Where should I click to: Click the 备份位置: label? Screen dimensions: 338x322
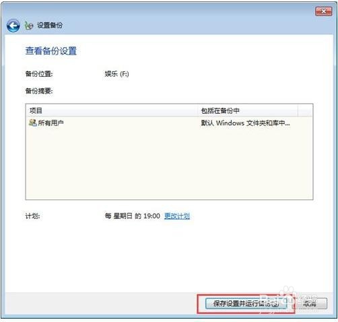pyautogui.click(x=39, y=73)
